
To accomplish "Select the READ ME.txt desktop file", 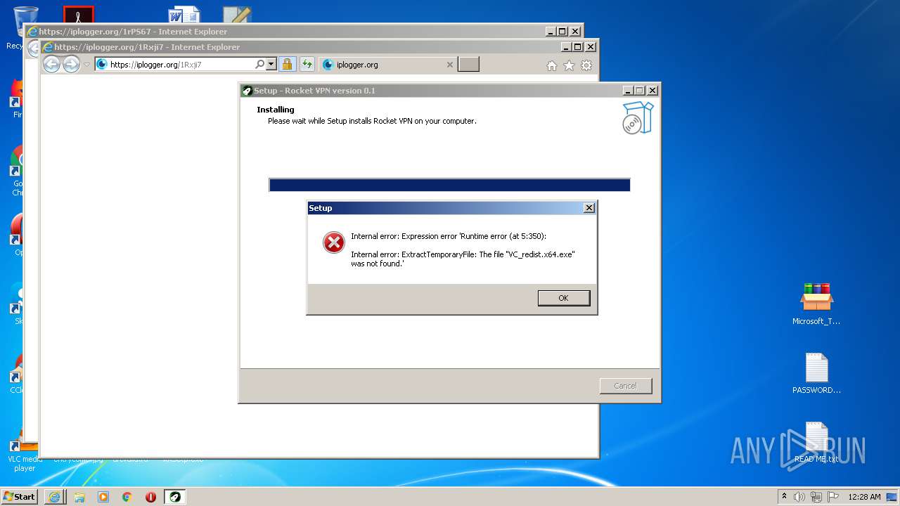I will point(816,442).
